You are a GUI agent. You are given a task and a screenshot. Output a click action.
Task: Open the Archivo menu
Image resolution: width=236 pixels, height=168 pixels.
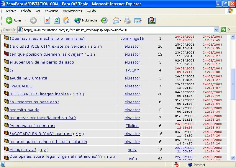coord(11,11)
